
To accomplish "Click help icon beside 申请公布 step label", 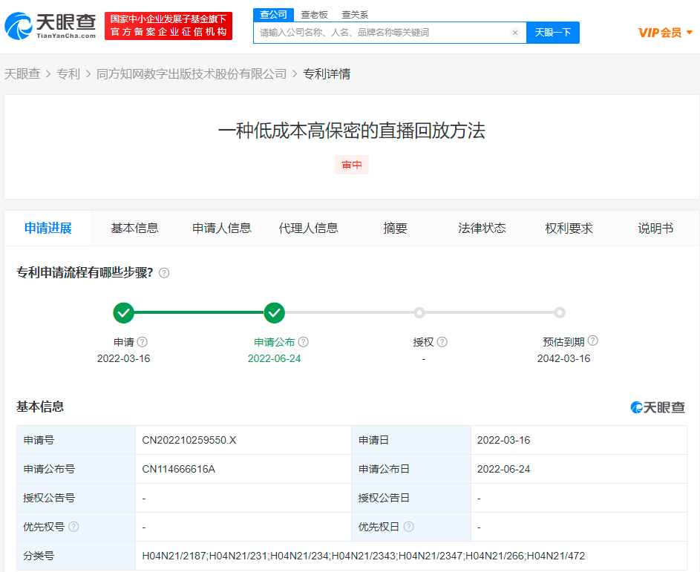I will (x=304, y=342).
